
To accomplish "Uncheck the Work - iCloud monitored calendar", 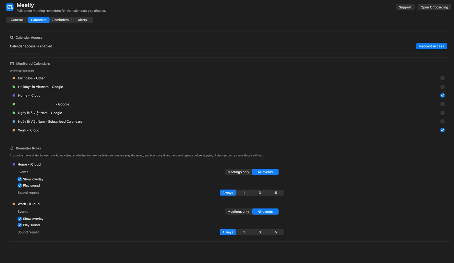I will (x=442, y=130).
